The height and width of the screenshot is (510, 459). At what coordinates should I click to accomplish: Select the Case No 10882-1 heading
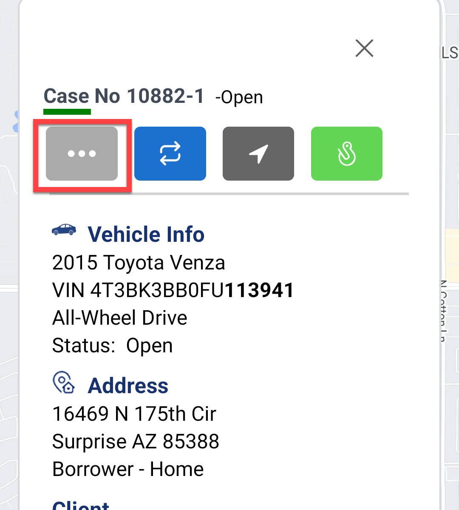pos(124,96)
